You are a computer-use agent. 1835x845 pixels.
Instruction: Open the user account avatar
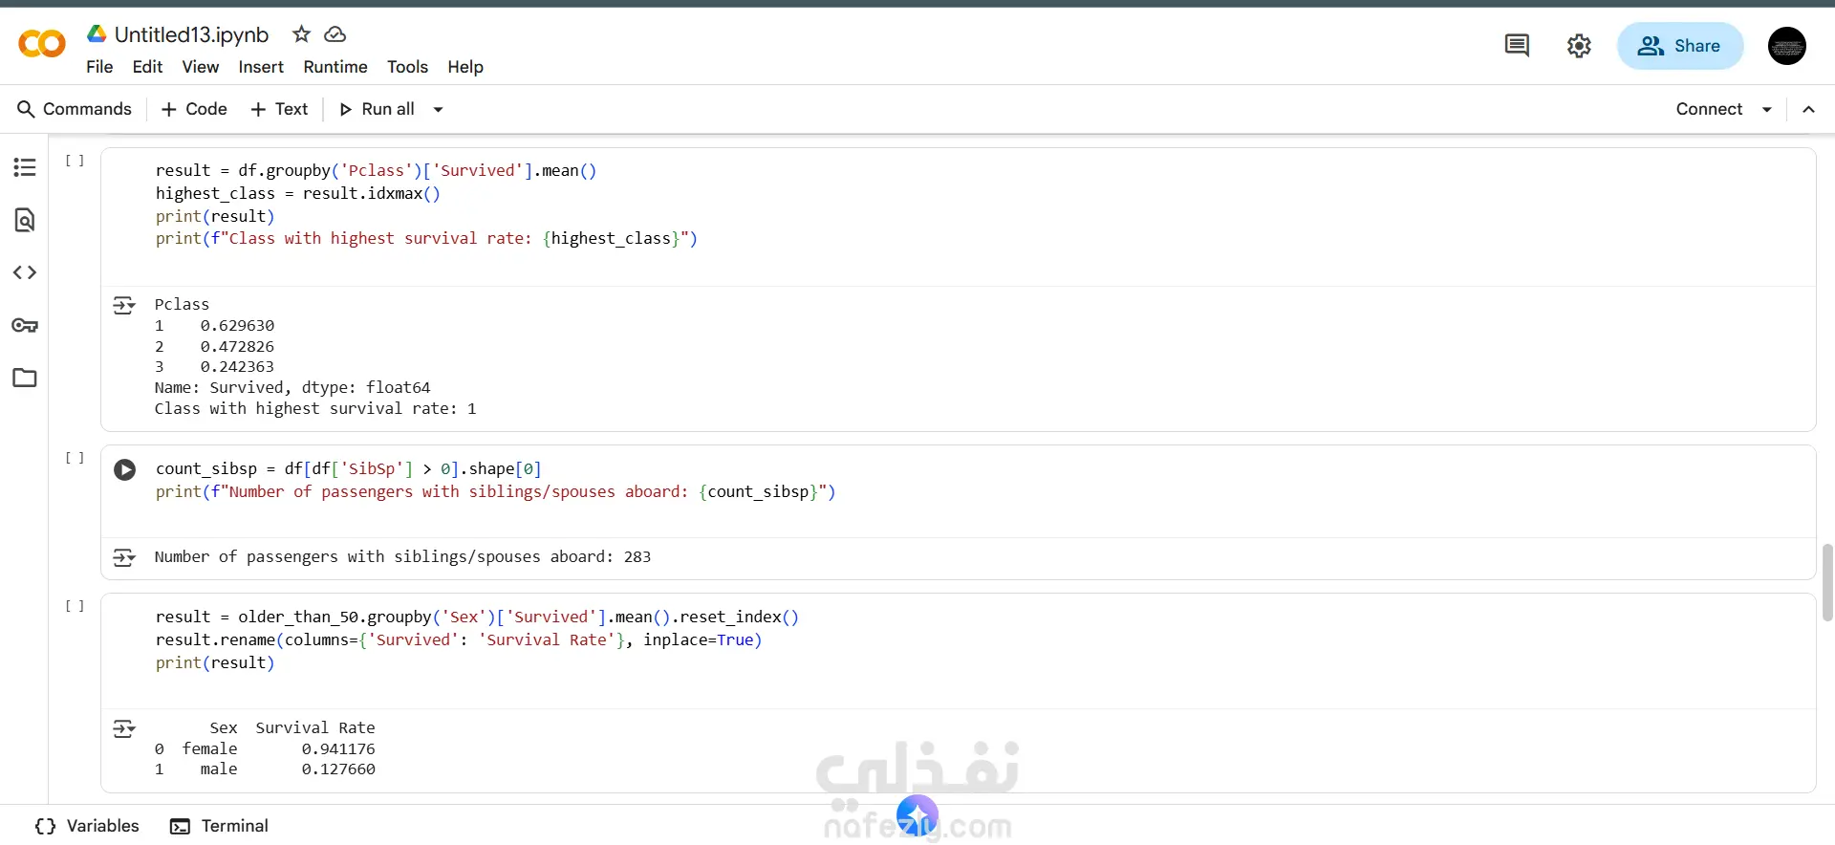[1786, 46]
